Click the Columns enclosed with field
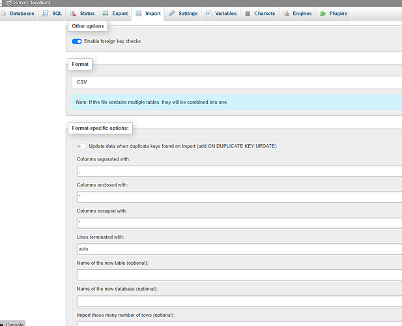Image resolution: width=402 pixels, height=326 pixels. 239,196
